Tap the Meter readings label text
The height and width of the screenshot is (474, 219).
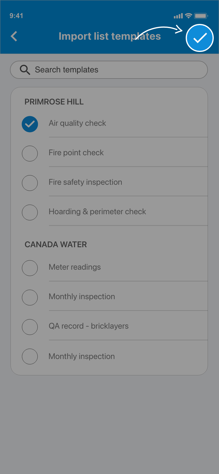[x=75, y=267]
